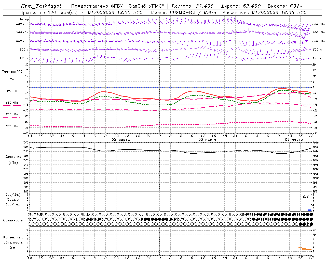Screen dimensions: 326x260
Task: Click the '0.4' precipitation amount value
Action: 306,197
